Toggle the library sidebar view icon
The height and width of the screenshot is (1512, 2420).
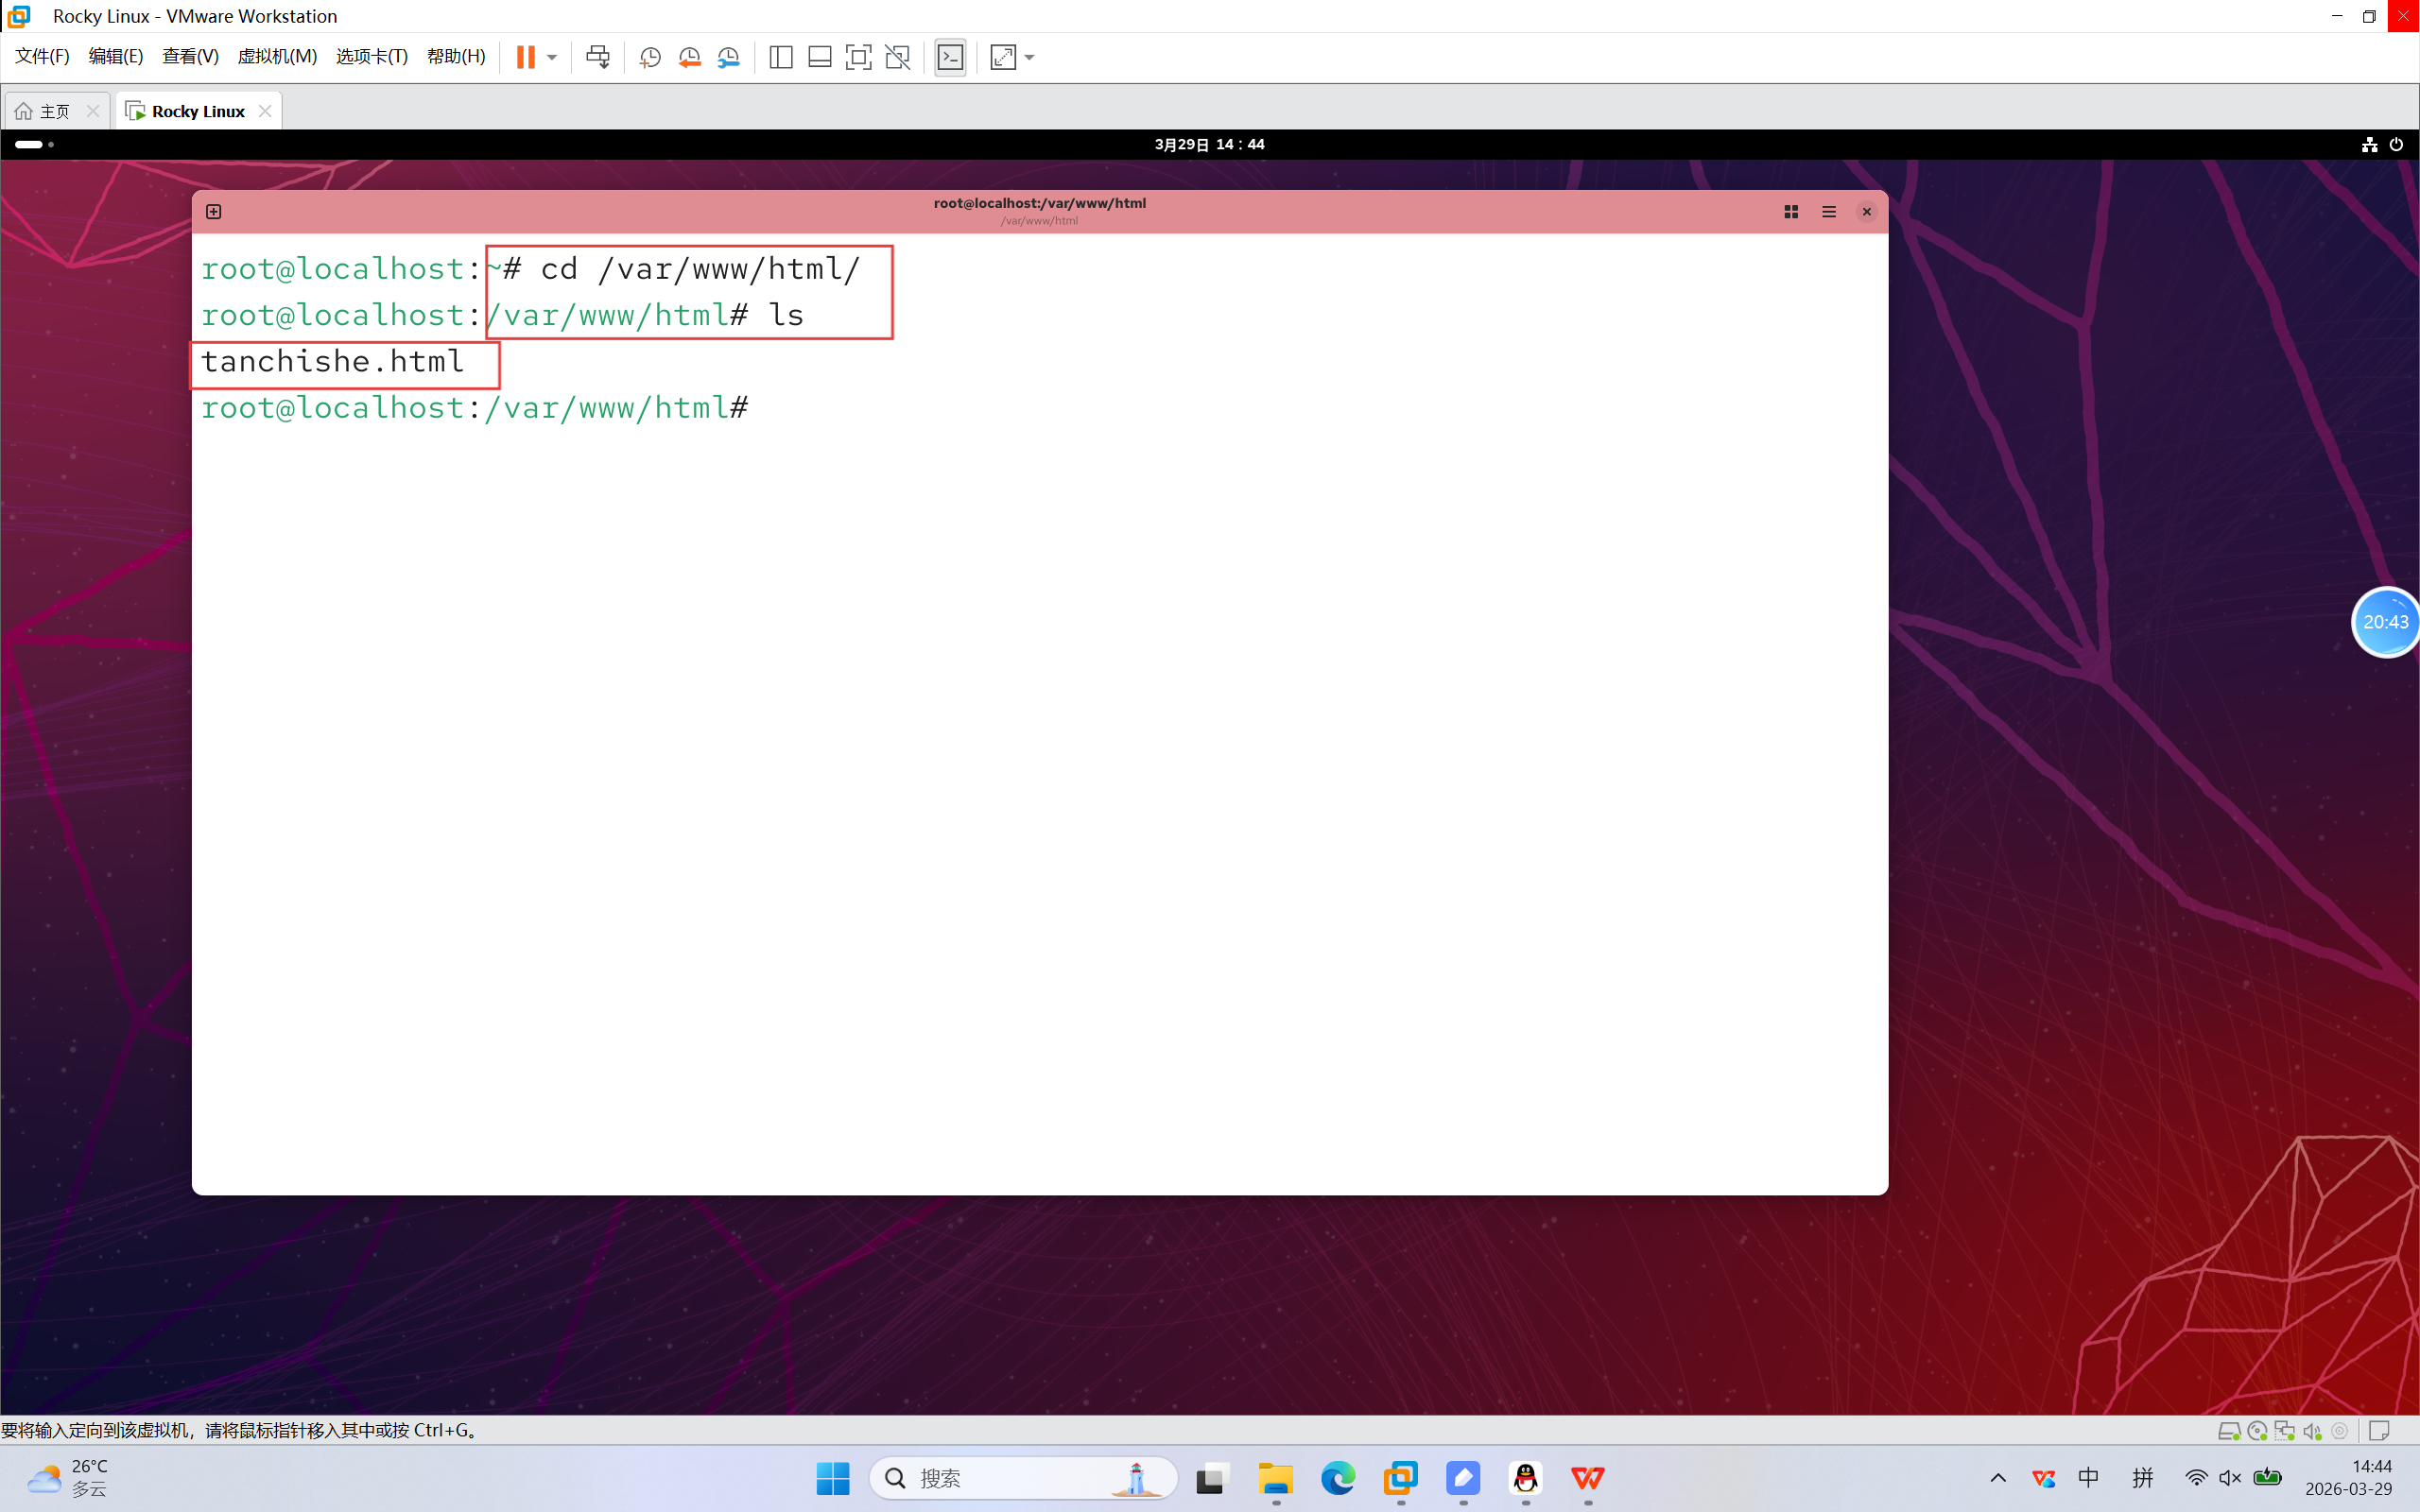click(x=781, y=57)
